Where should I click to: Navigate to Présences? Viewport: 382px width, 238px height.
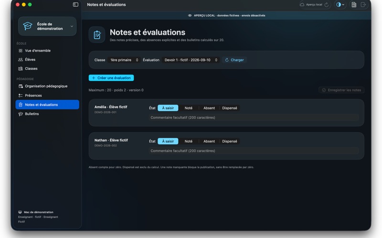click(47, 96)
